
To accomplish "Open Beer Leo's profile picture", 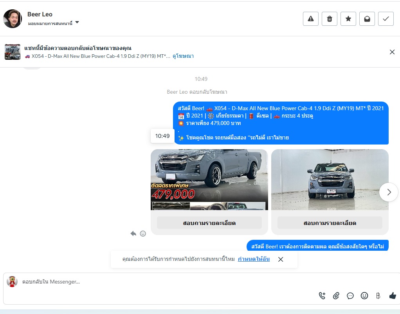I will (13, 19).
